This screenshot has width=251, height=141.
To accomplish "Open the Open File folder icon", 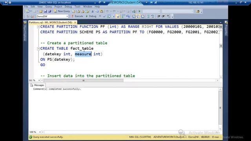I will click(41, 11).
